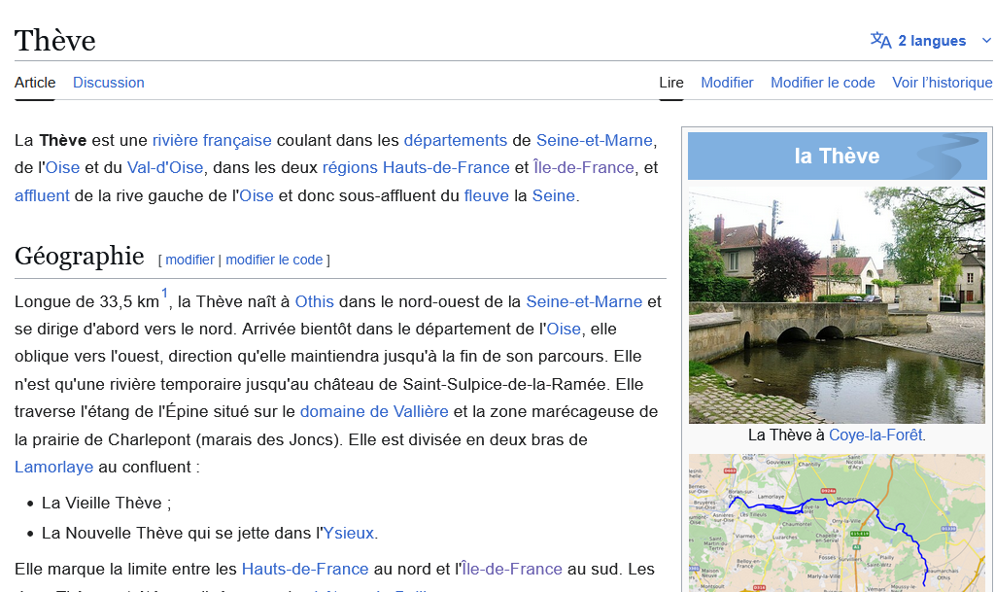The image size is (995, 592).
Task: Open the Thève bridge photo in infobox
Action: coord(837,304)
